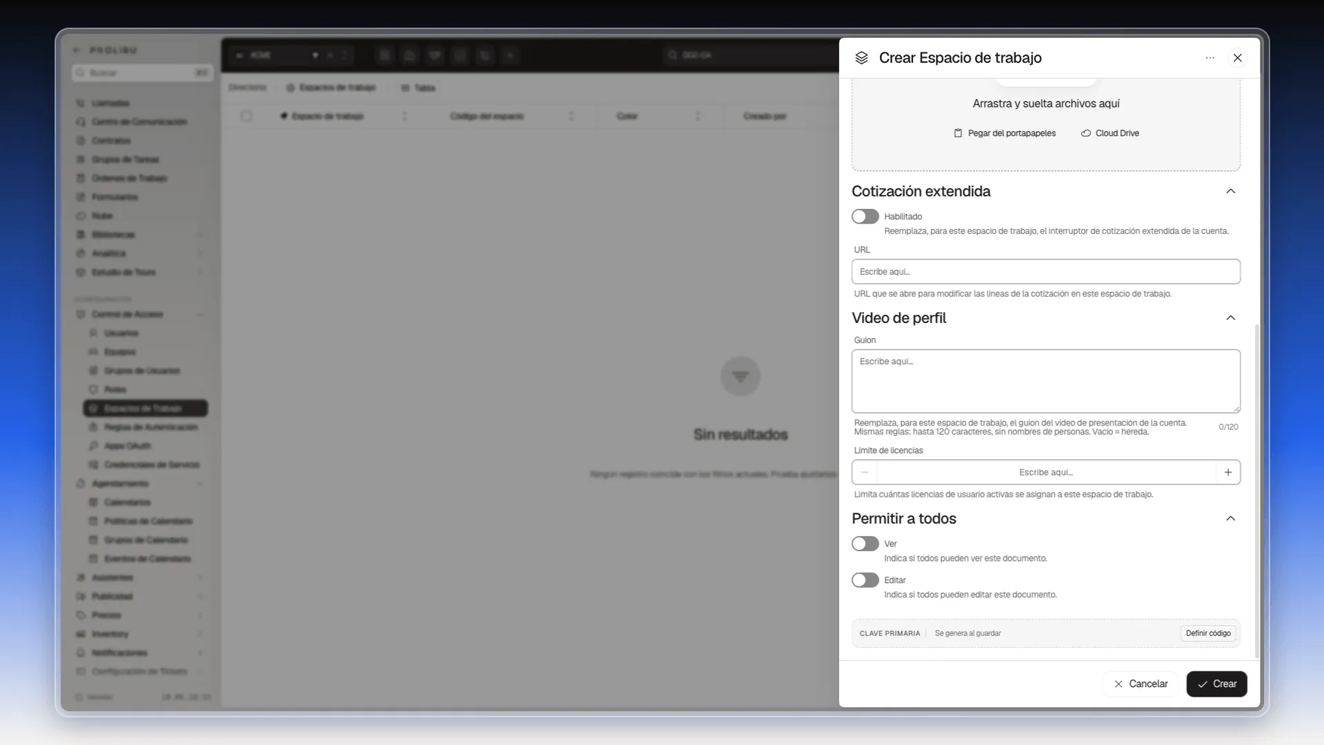Click Cancelar to discard the workspace

pyautogui.click(x=1141, y=684)
